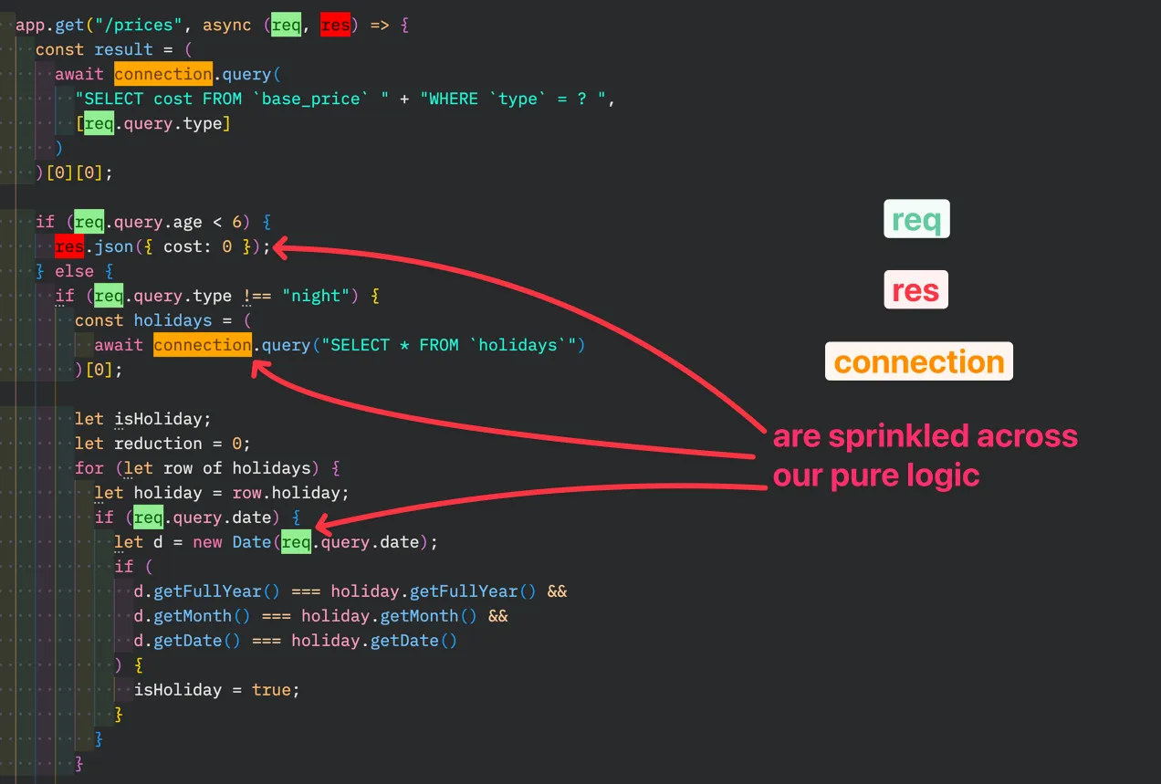
Task: Click the let isHoliday declaration
Action: click(142, 419)
